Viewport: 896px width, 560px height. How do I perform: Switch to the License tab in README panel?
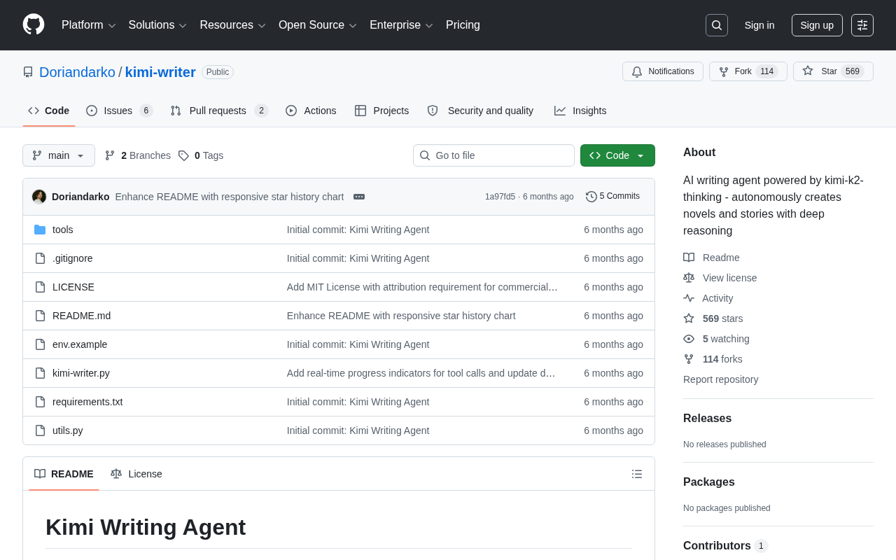(x=136, y=474)
